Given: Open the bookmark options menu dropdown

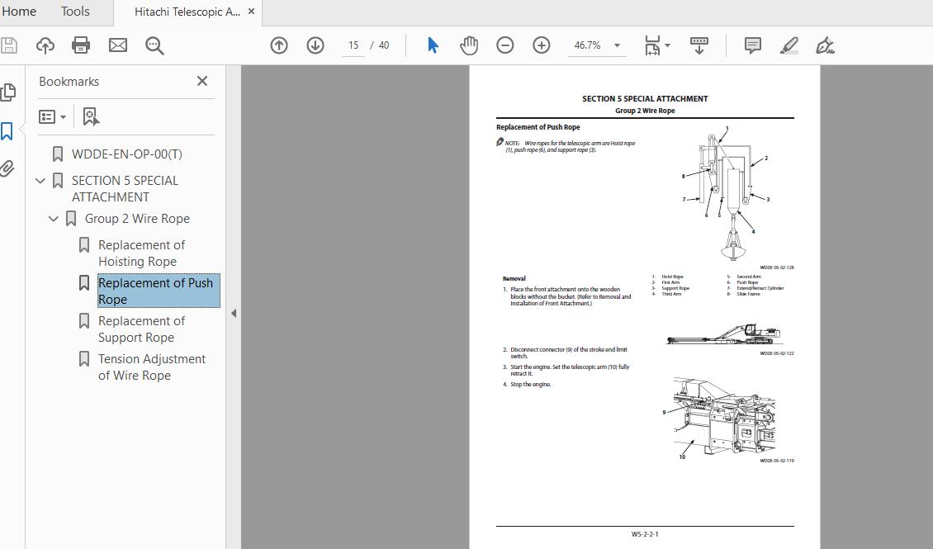Looking at the screenshot, I should pyautogui.click(x=52, y=116).
